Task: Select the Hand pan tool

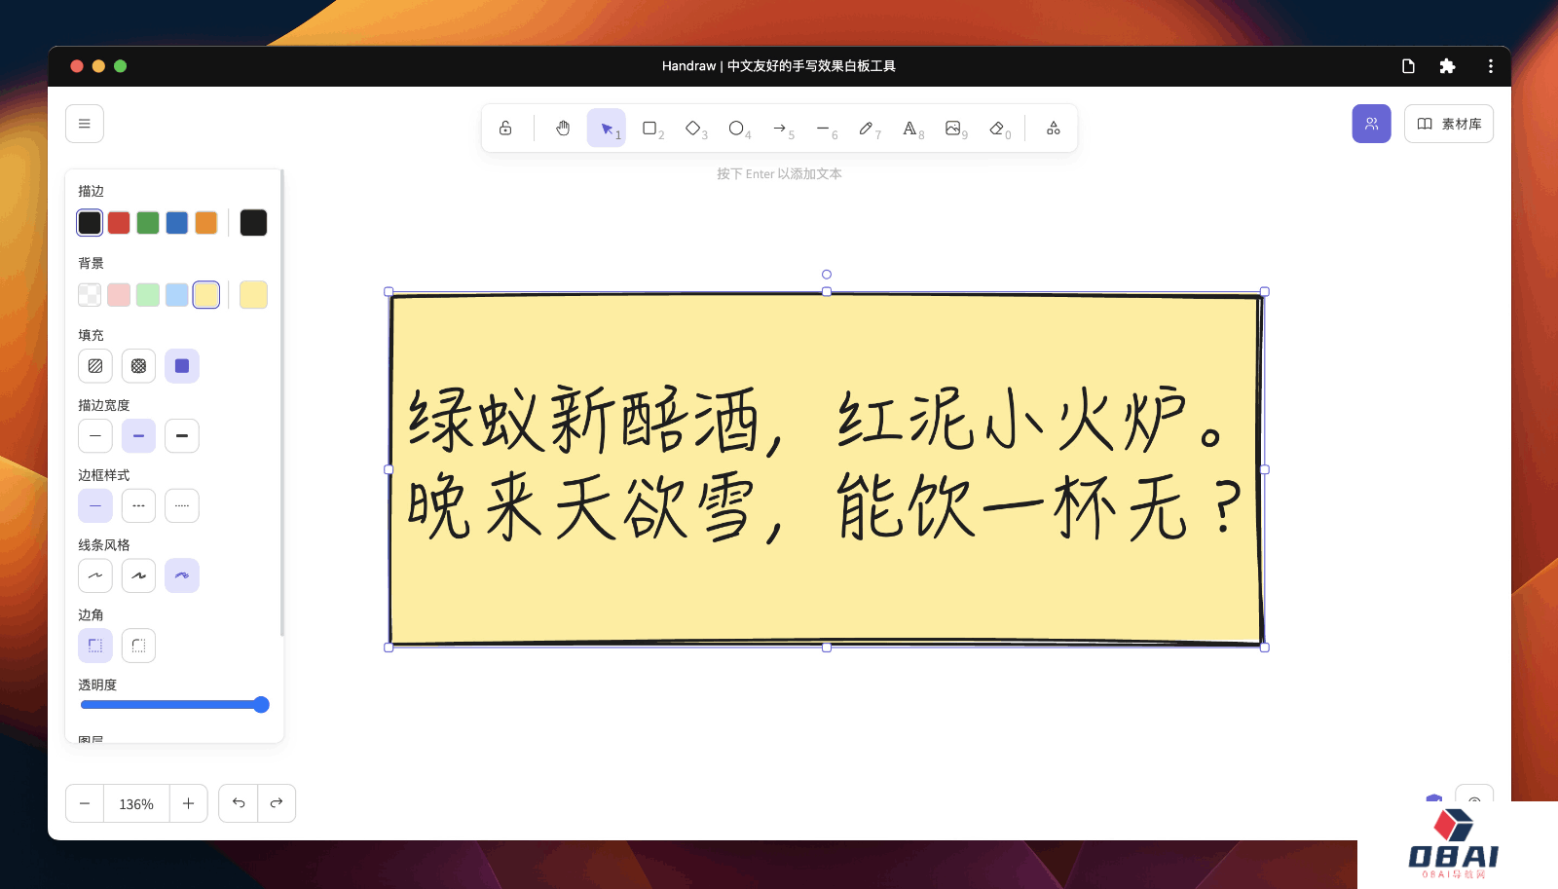Action: point(563,129)
